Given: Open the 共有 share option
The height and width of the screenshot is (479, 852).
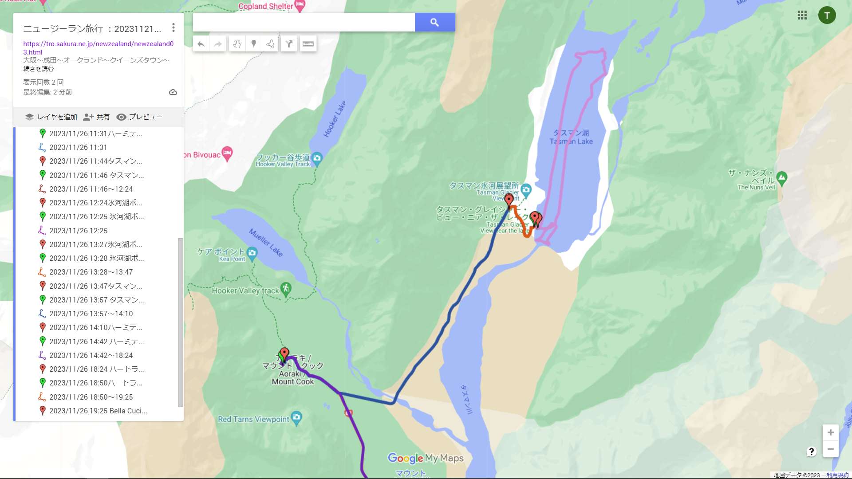Looking at the screenshot, I should 97,117.
